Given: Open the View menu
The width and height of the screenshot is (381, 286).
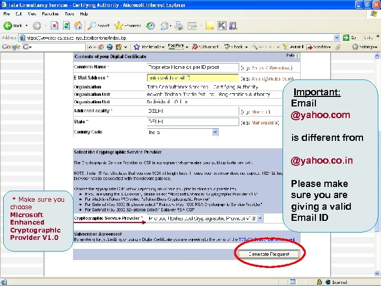Looking at the screenshot, I should click(32, 14).
